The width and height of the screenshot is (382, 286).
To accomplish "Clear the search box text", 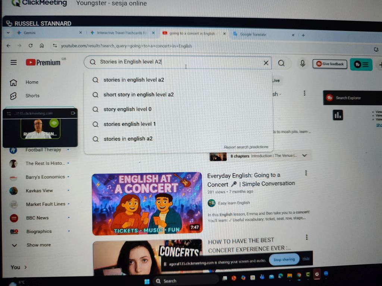I will (266, 63).
